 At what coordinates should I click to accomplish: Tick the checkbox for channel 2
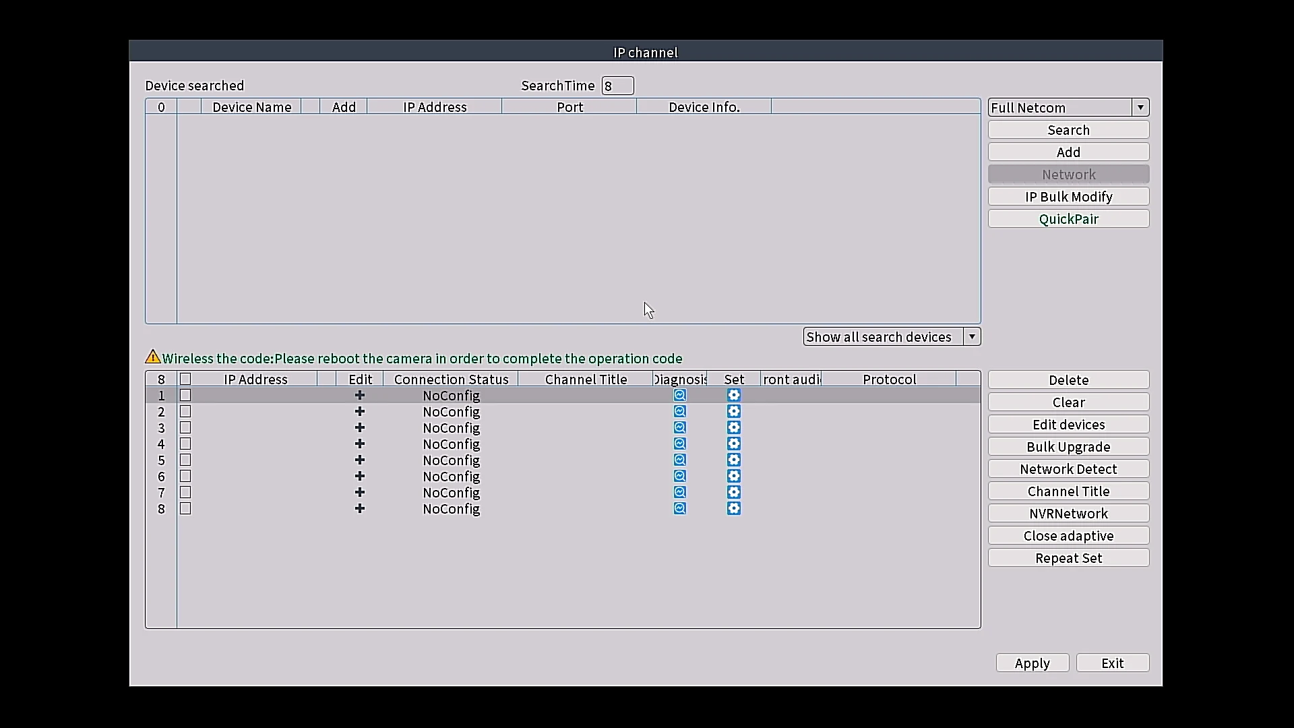[x=185, y=412]
